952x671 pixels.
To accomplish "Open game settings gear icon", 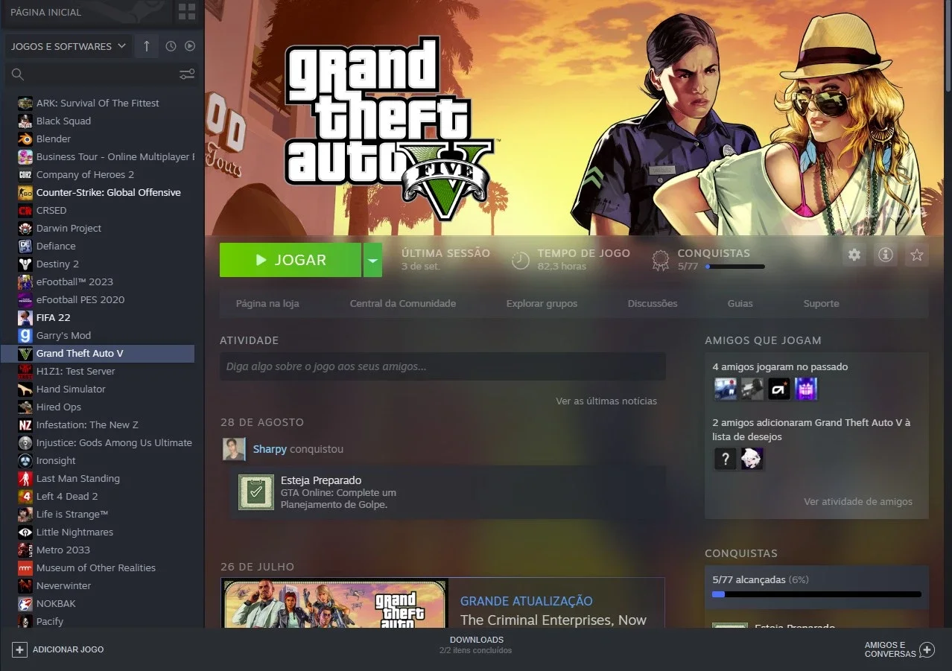I will (854, 255).
